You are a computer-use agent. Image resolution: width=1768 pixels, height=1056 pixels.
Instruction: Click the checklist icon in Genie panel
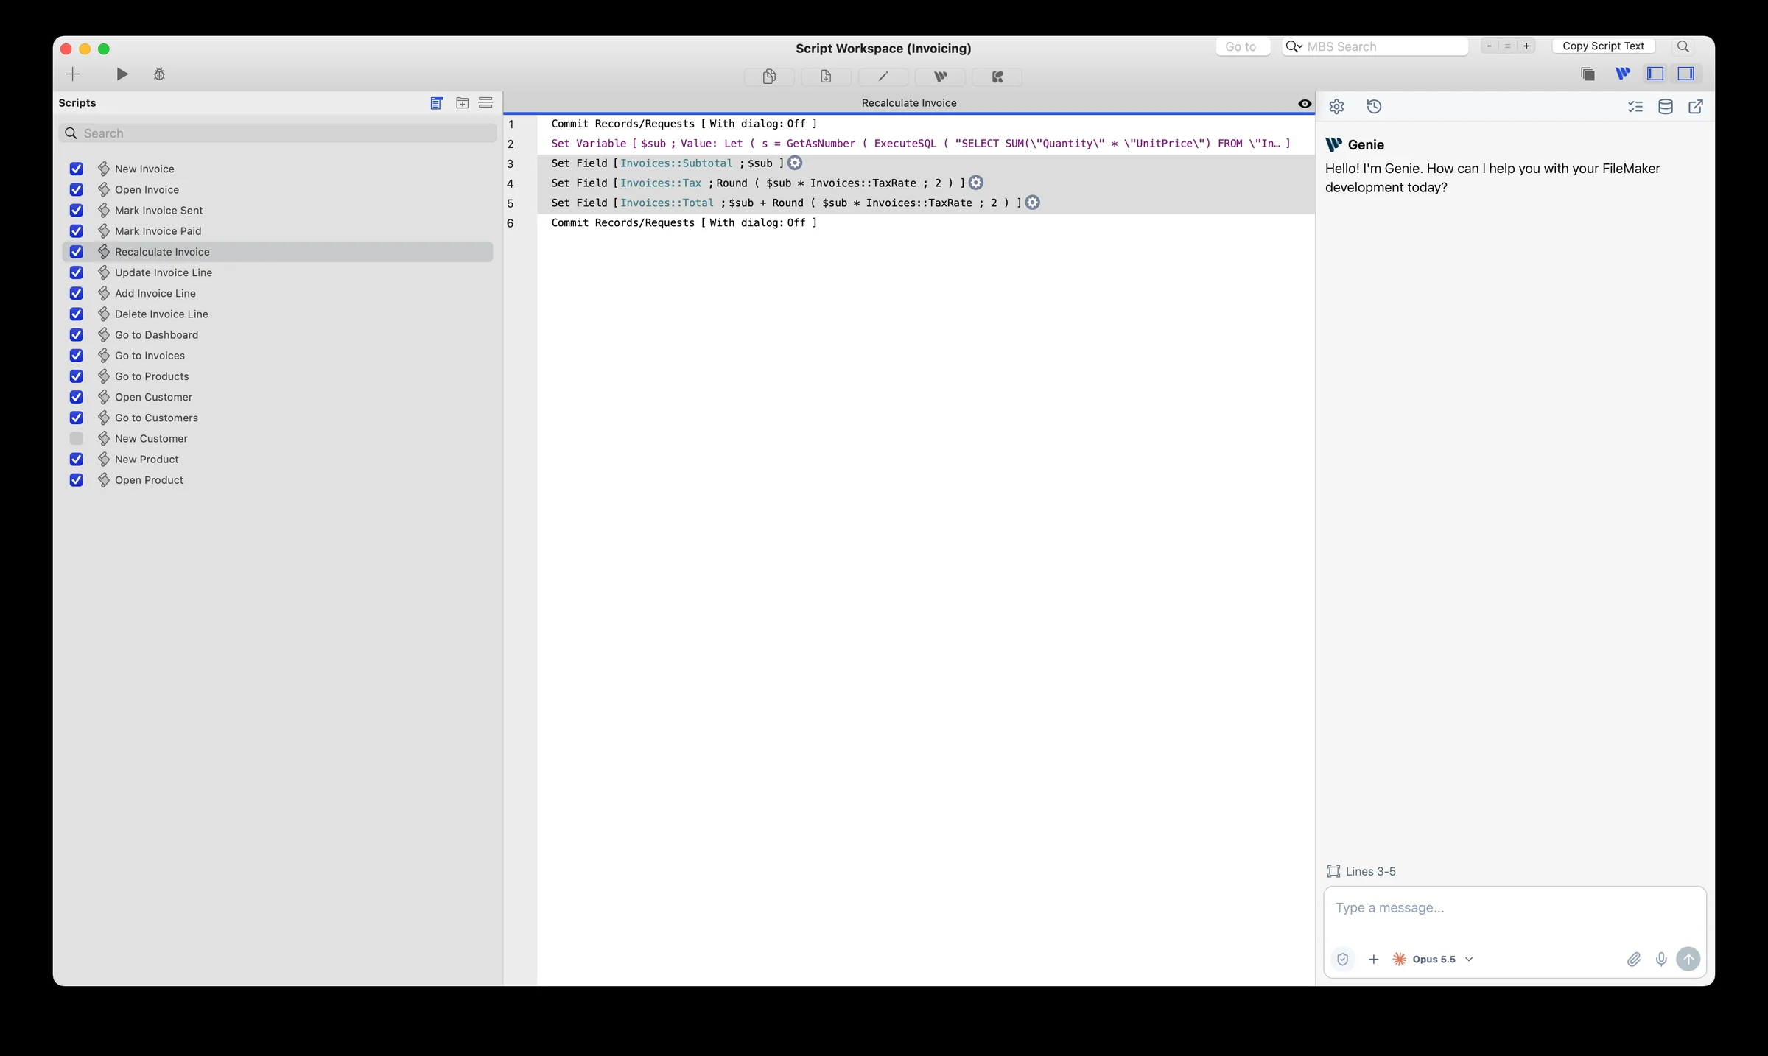click(1635, 107)
